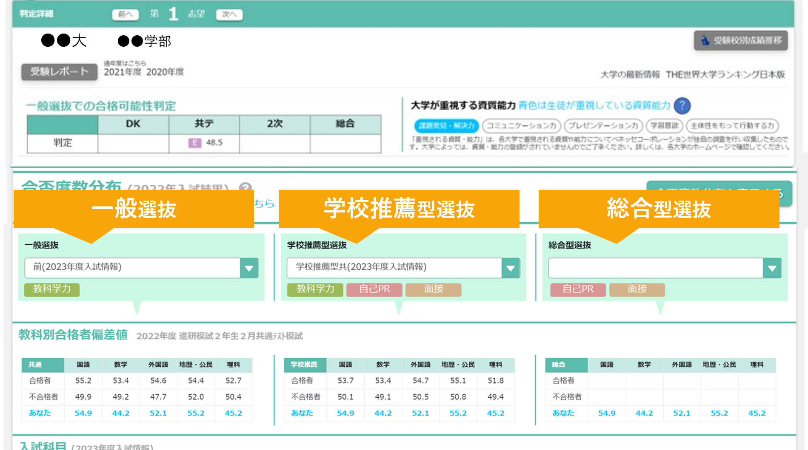The height and width of the screenshot is (450, 808).
Task: Go to next choice with 次へ
Action: pos(229,14)
